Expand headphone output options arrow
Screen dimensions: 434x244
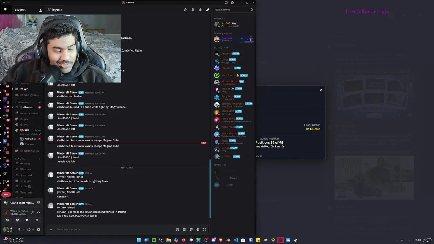click(x=33, y=229)
